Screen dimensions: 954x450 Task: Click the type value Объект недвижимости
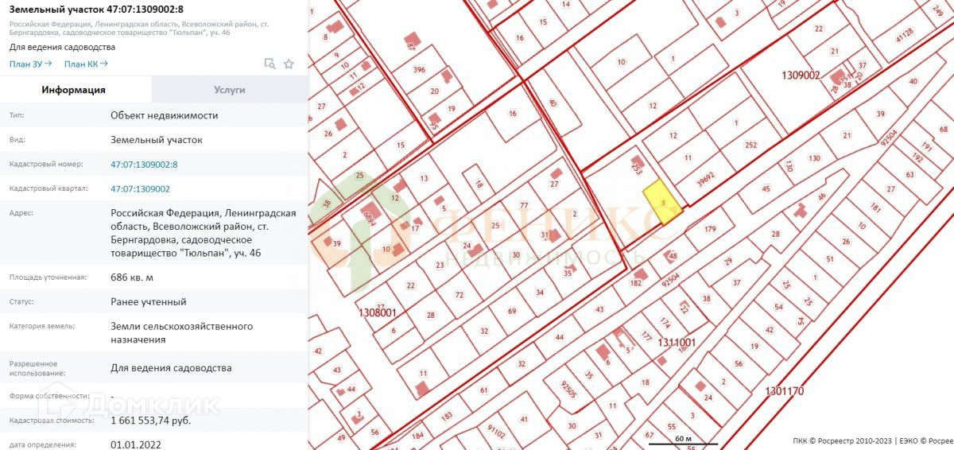point(165,115)
